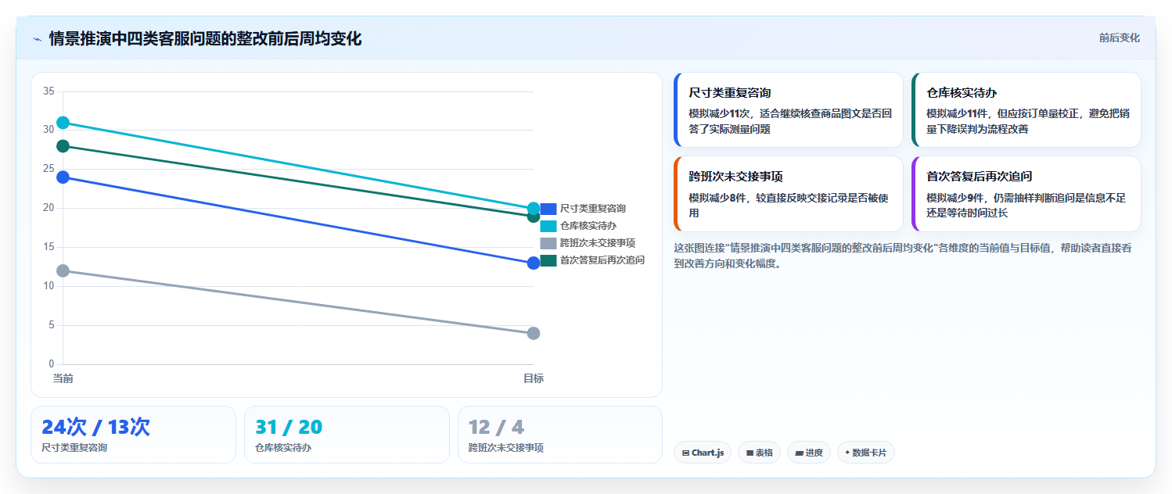
Task: Click legend label 仓库核实待办
Action: point(588,226)
